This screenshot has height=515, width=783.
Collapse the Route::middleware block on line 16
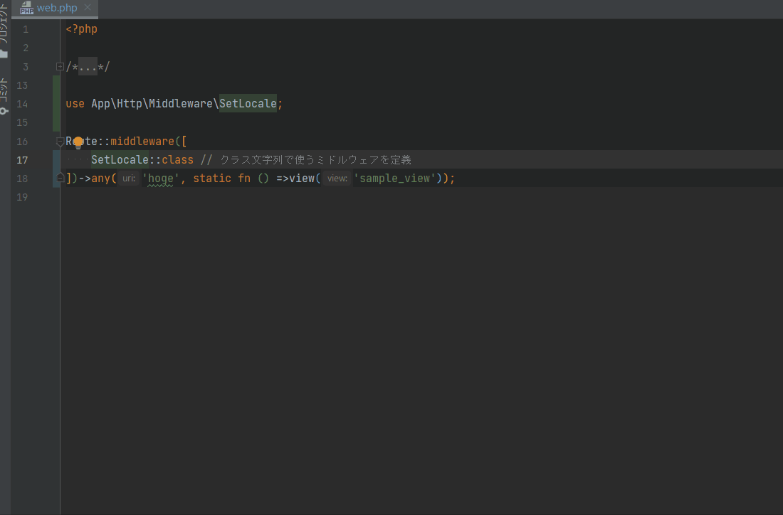tap(60, 142)
